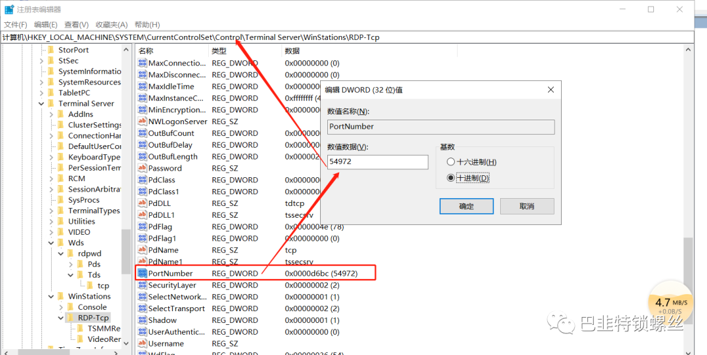Image resolution: width=707 pixels, height=355 pixels.
Task: Select the RDP-Tcp folder icon
Action: [71, 318]
